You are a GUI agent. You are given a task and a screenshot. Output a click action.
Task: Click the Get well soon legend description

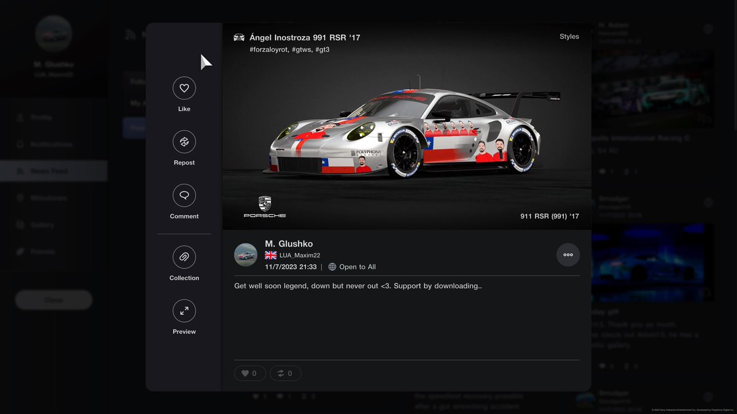(358, 286)
